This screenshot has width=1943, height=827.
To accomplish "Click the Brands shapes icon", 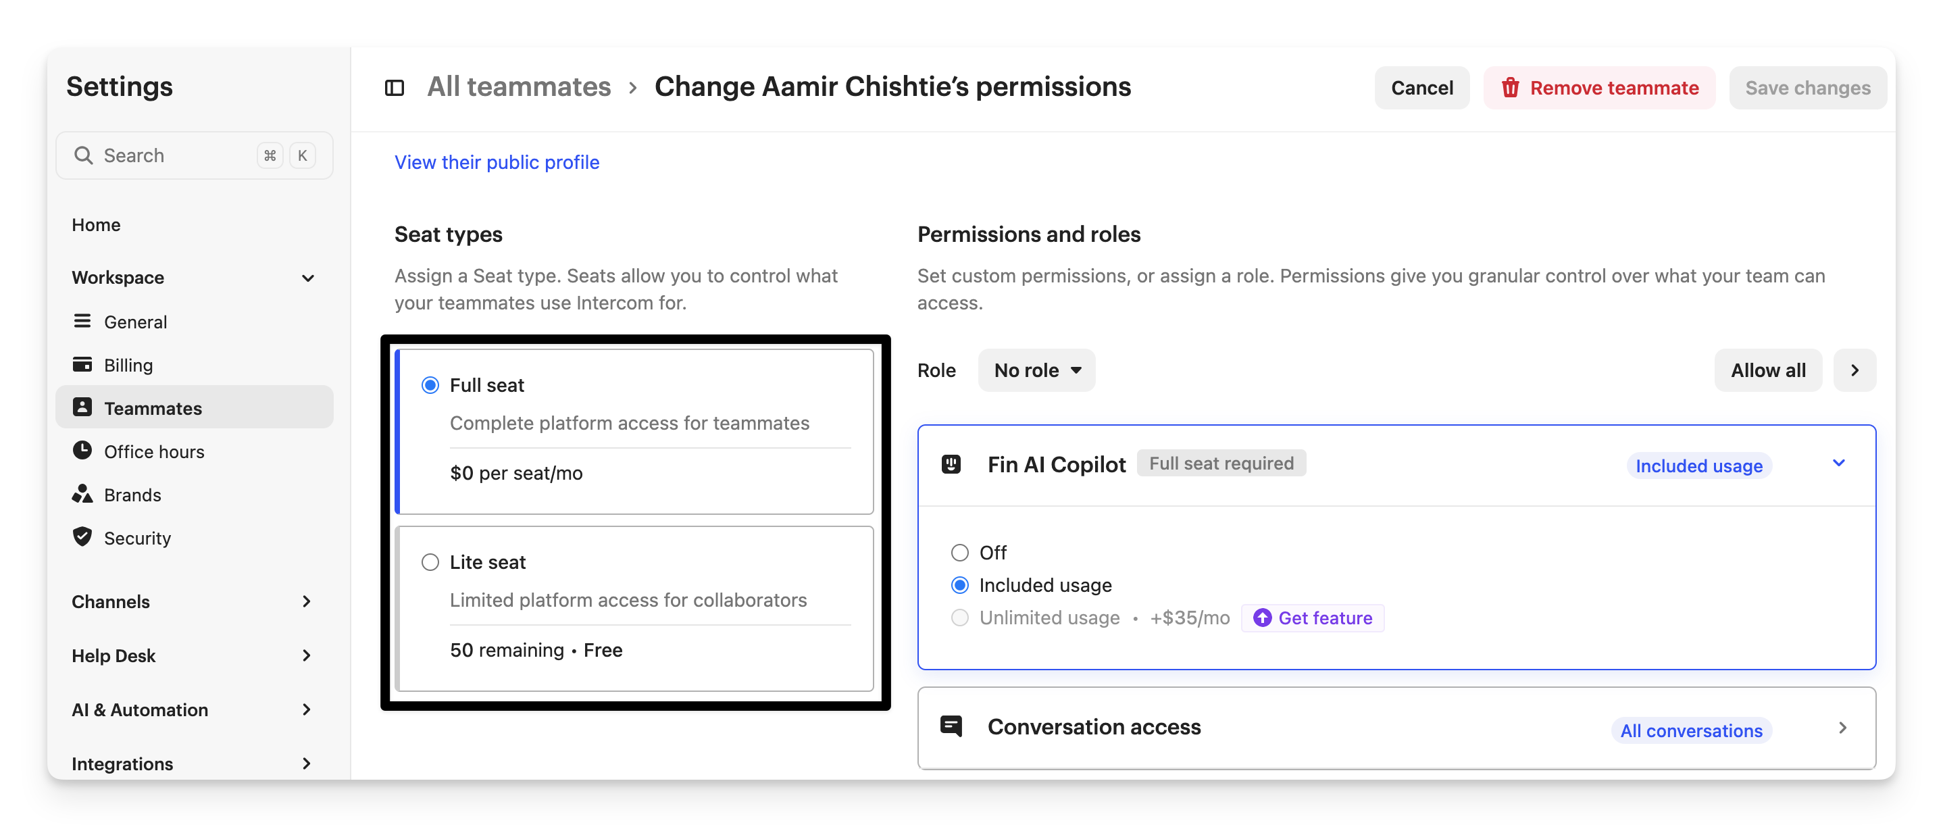I will click(x=82, y=494).
